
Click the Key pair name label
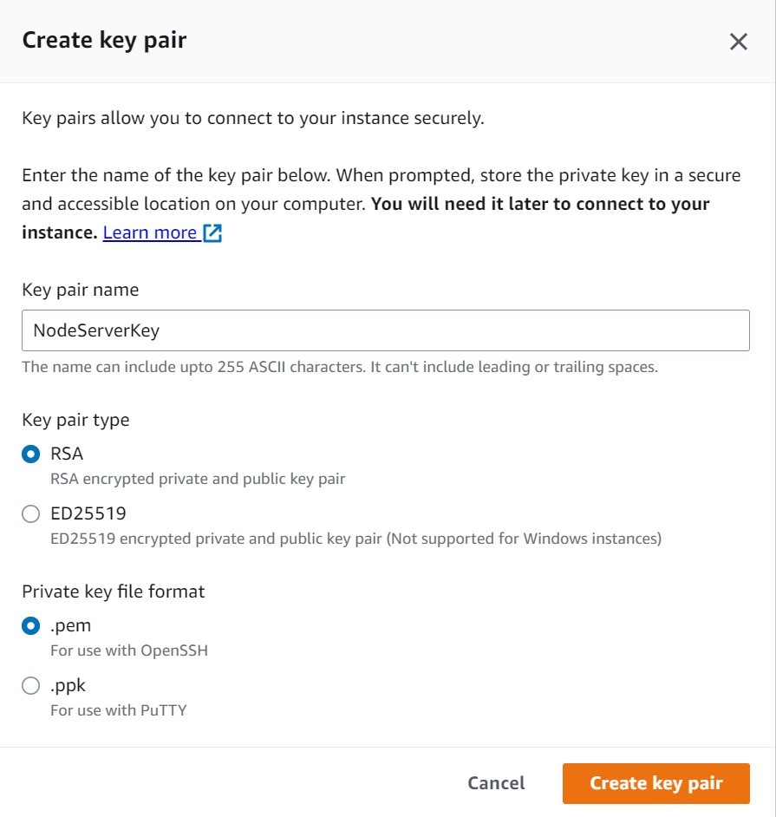80,290
